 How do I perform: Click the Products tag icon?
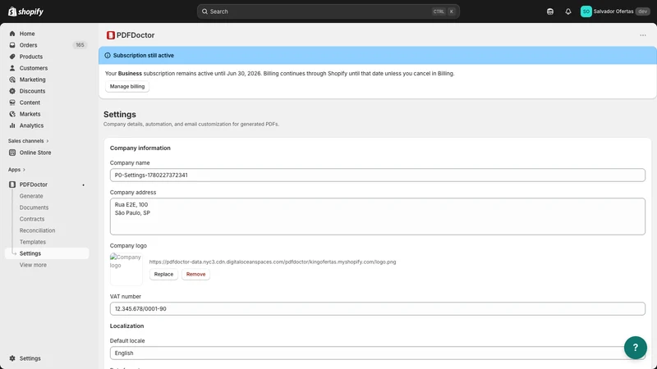(x=12, y=57)
